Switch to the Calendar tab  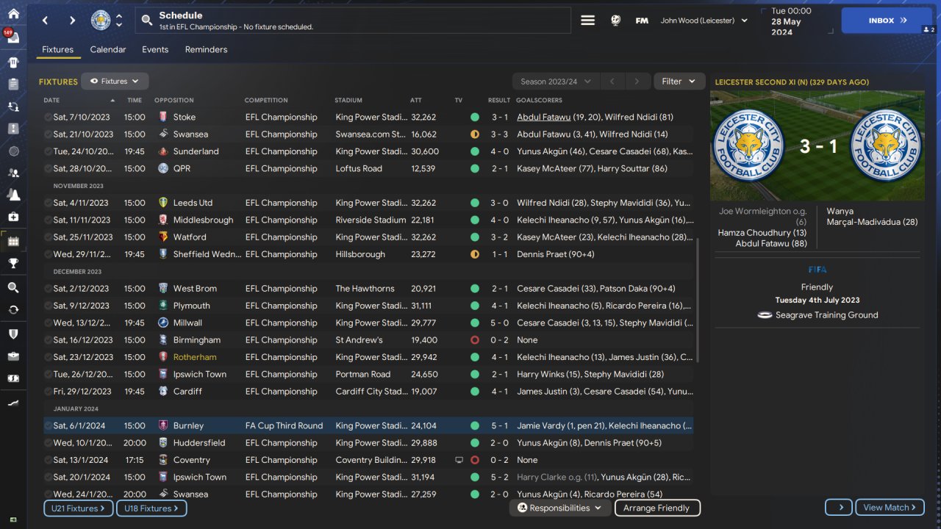click(x=108, y=50)
